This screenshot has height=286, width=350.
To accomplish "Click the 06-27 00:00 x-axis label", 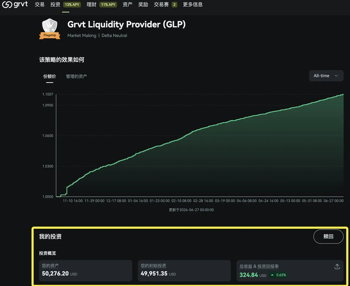I will (333, 201).
